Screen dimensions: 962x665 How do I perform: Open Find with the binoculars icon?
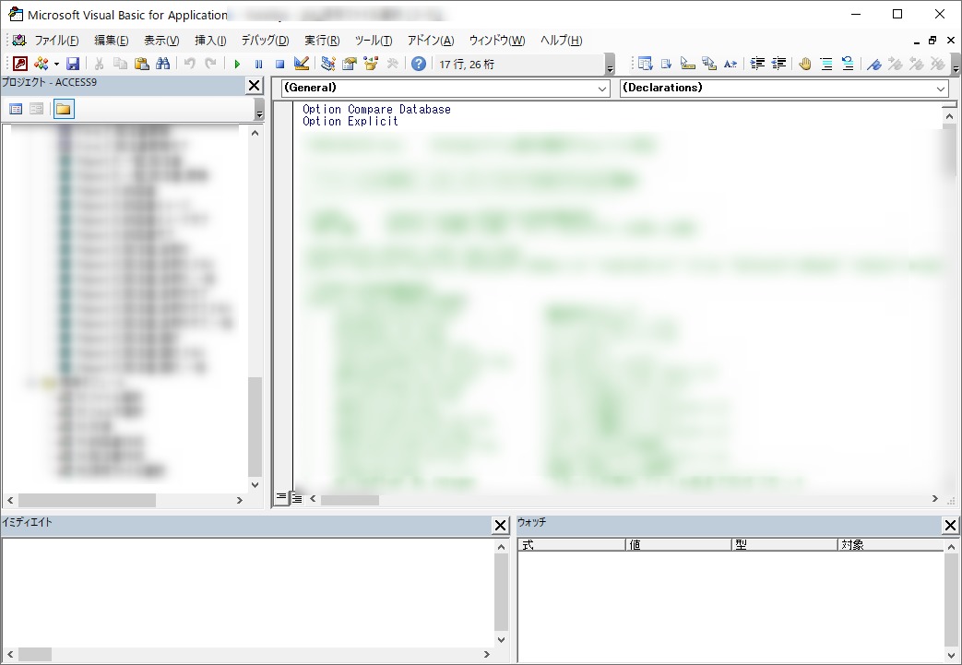163,64
